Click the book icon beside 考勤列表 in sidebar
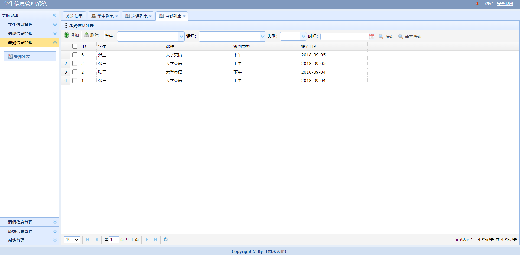Screen dimensions: 520x255 point(11,57)
